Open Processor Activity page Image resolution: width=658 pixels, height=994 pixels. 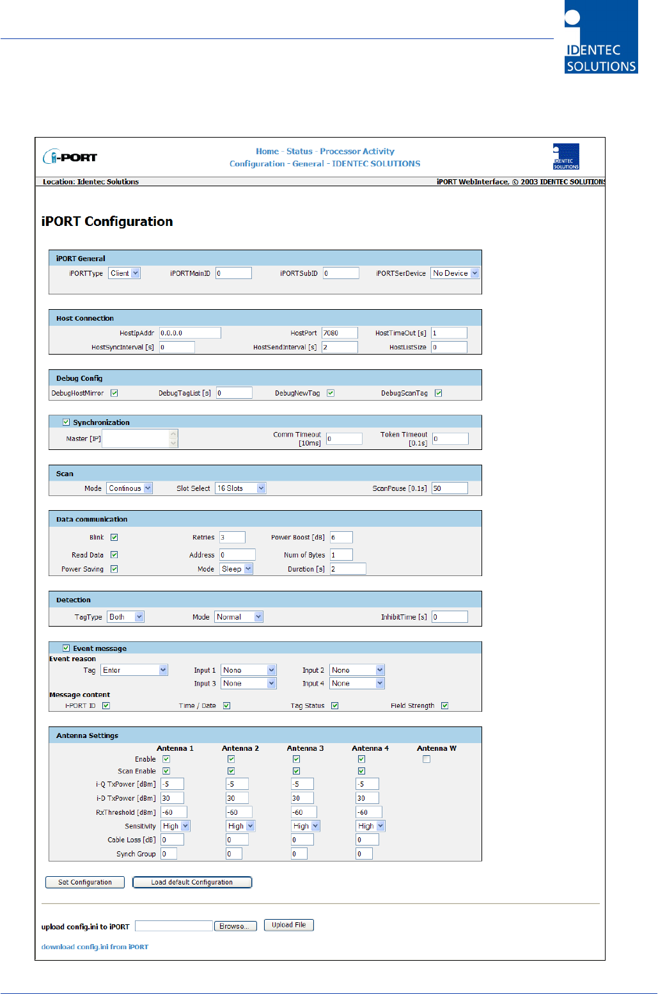357,152
